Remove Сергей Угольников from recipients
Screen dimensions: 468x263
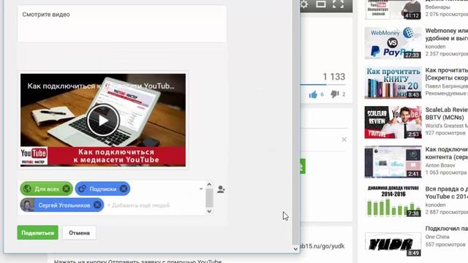[x=97, y=205]
